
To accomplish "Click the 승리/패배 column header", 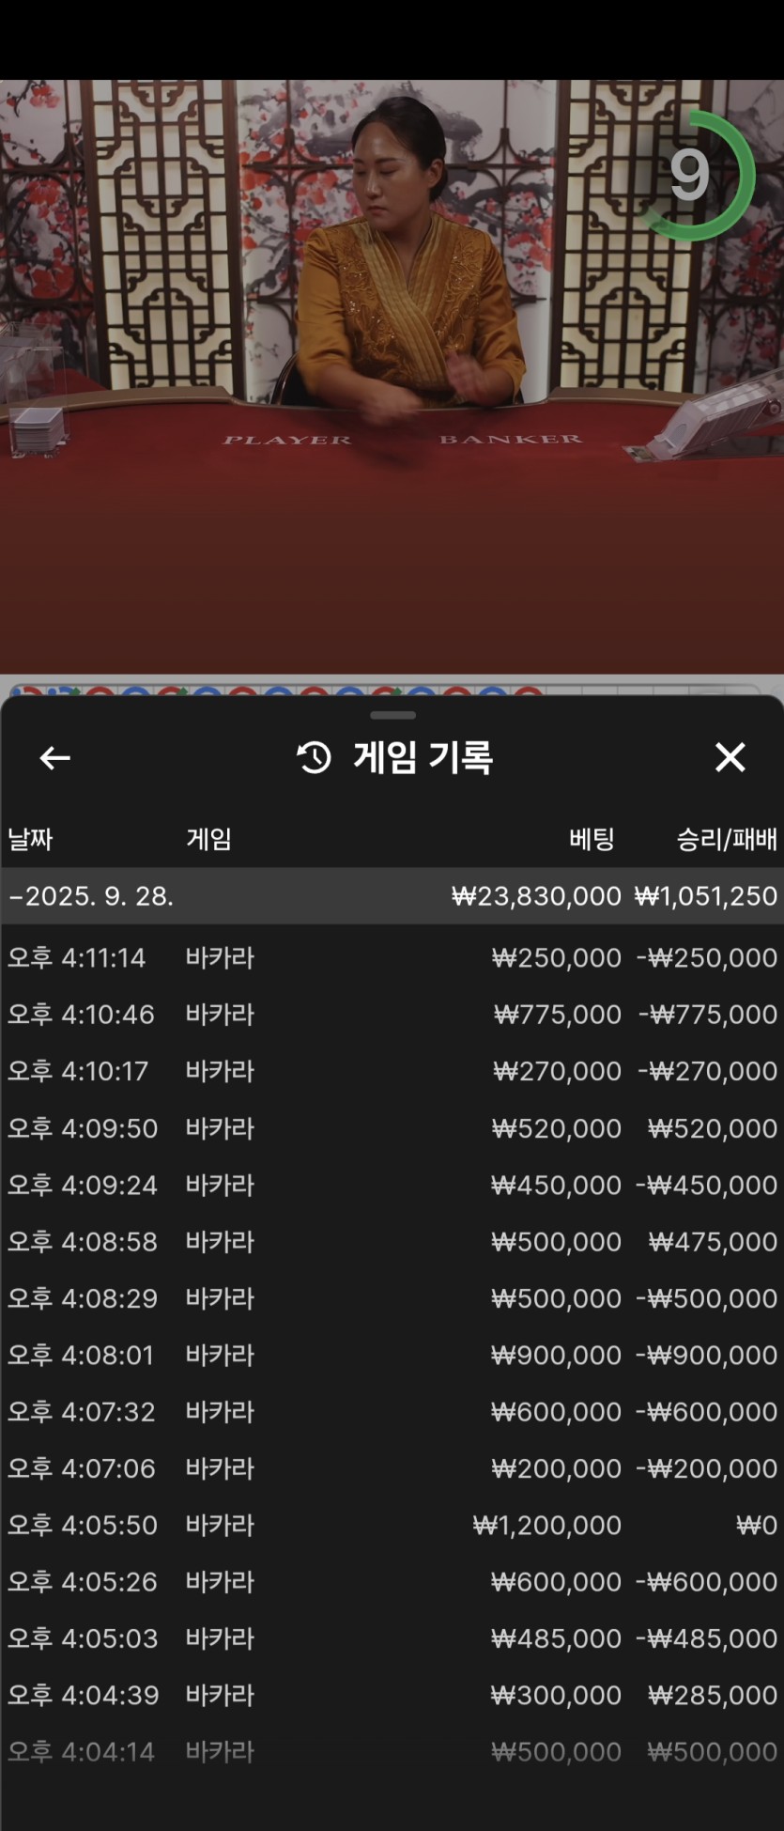I will 727,839.
